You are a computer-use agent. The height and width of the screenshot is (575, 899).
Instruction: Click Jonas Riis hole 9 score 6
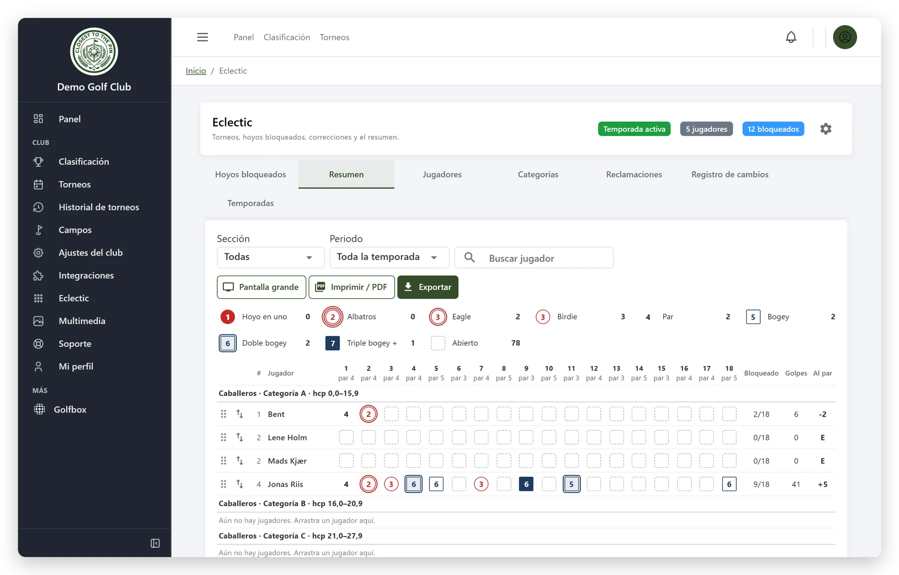click(x=526, y=484)
